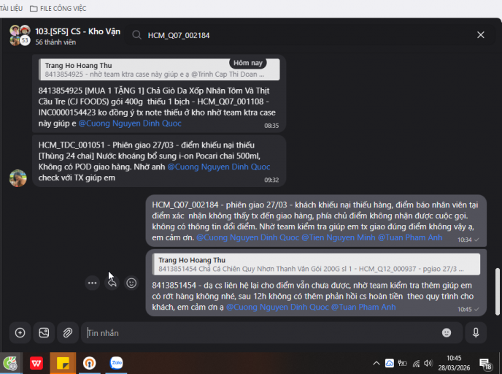Open the FILE CÔNG VIỆC bookmark folder
This screenshot has height=374, width=502.
tap(58, 8)
